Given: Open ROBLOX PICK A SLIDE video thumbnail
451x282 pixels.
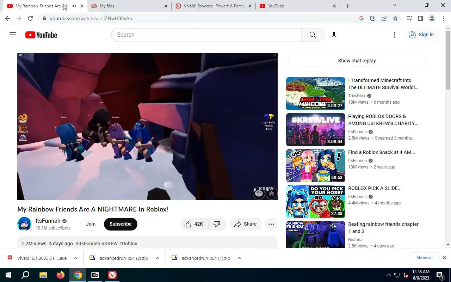Looking at the screenshot, I should [316, 202].
